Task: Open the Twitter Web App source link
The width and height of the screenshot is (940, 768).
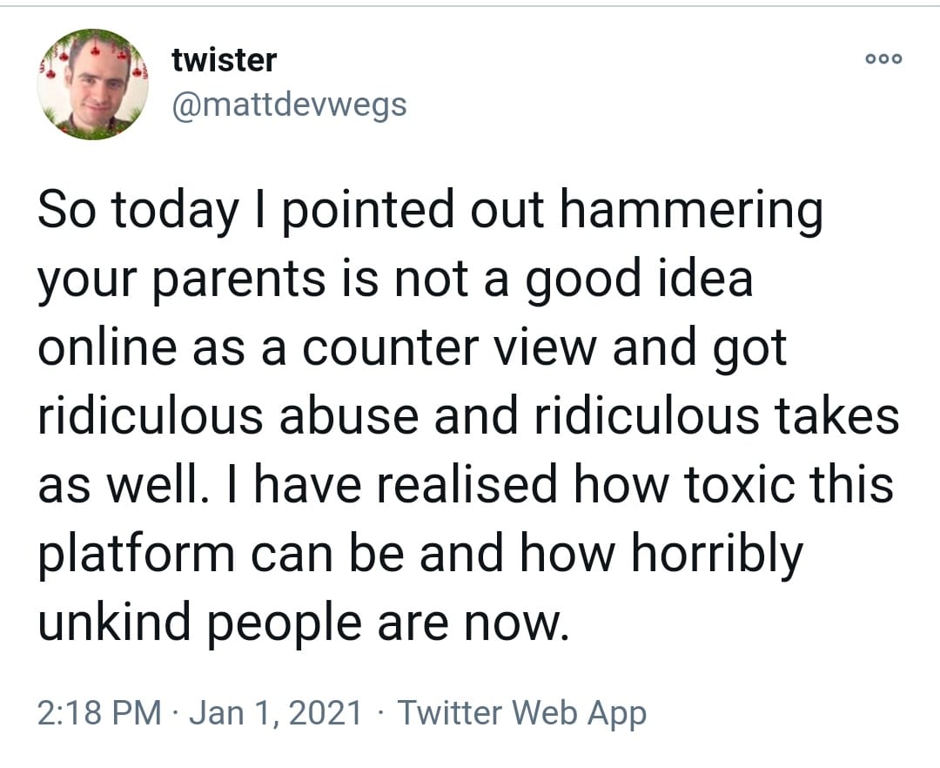Action: click(x=522, y=712)
